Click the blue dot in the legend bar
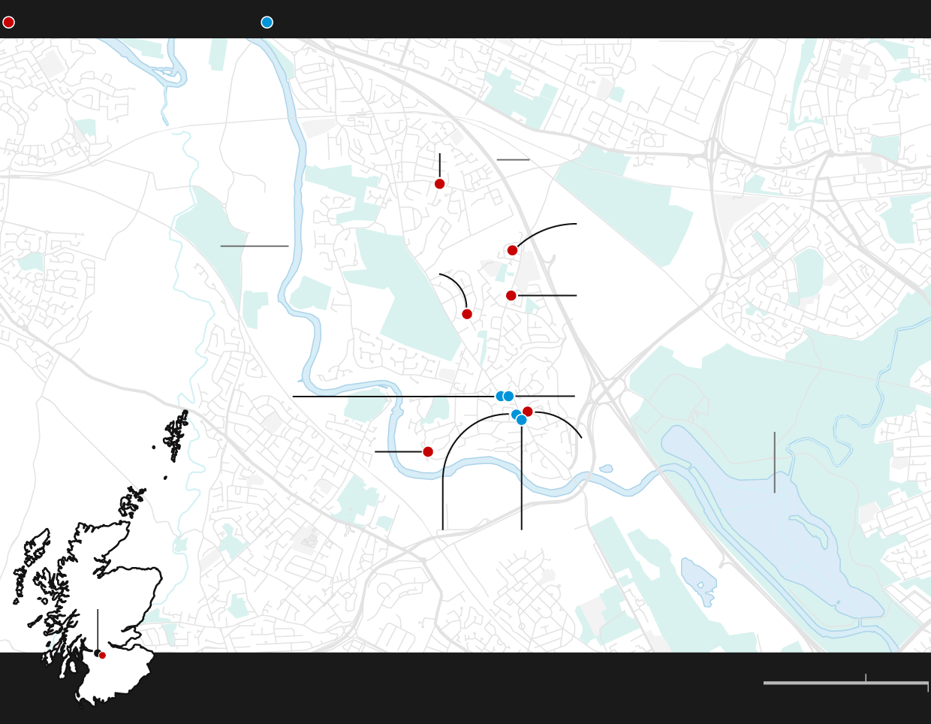 point(267,23)
